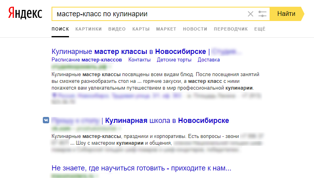Click the snippet text праздники и корпоративы
The width and height of the screenshot is (314, 178).
(155, 136)
